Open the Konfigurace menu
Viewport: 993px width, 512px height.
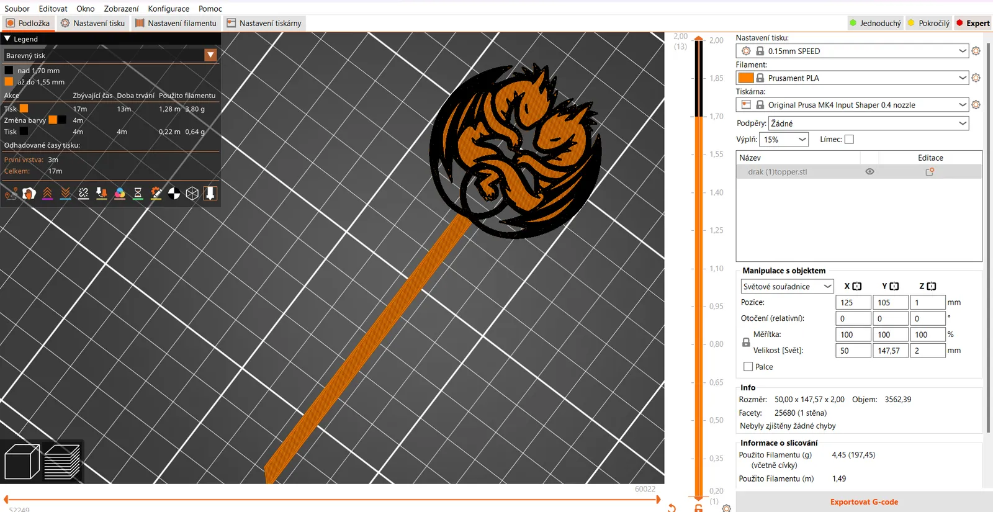tap(168, 9)
